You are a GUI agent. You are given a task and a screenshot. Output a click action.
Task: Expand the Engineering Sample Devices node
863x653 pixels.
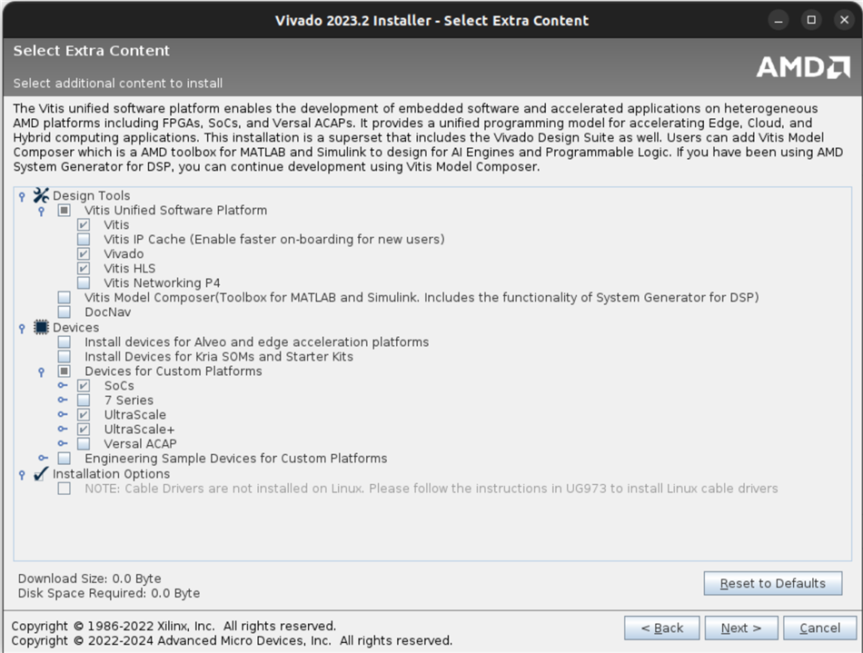(x=44, y=458)
